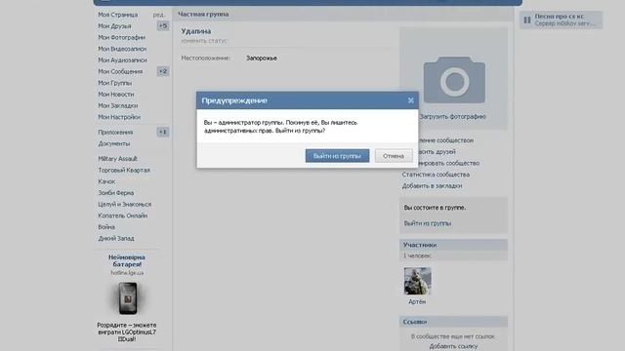This screenshot has height=351, width=625.
Task: Open Статистика сообщества
Action: [x=436, y=175]
